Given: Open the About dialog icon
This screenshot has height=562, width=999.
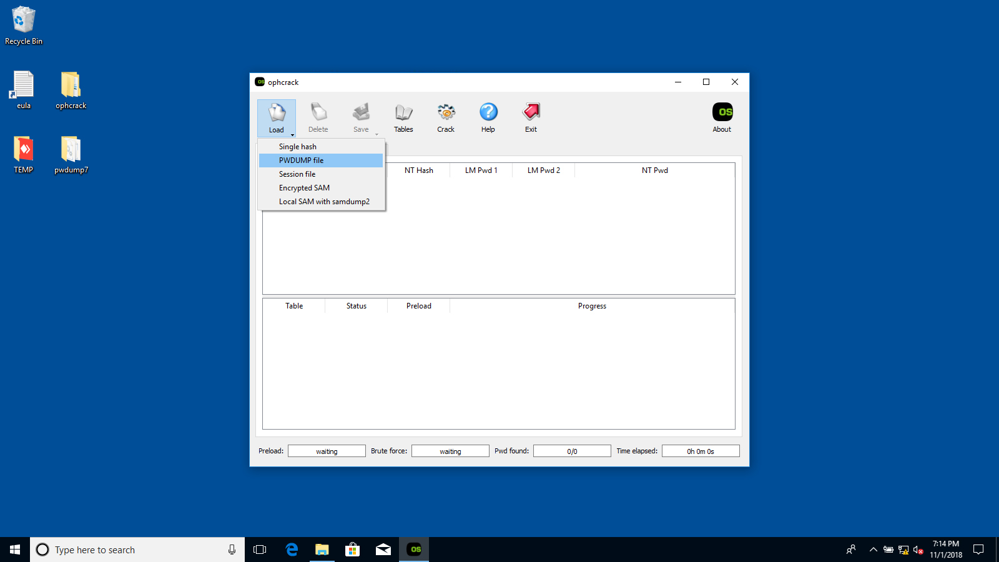Looking at the screenshot, I should 722,118.
